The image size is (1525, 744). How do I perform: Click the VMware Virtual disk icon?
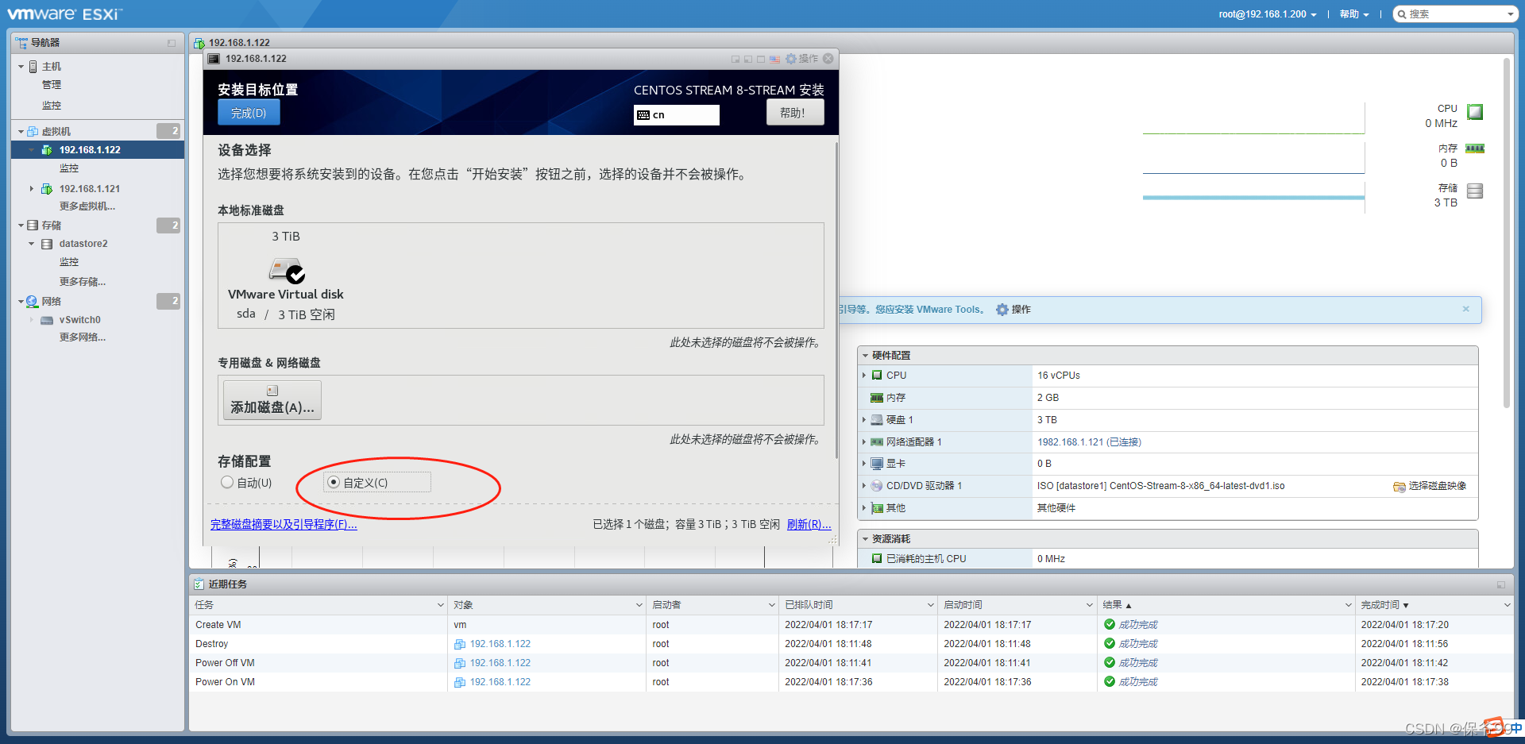pos(287,270)
